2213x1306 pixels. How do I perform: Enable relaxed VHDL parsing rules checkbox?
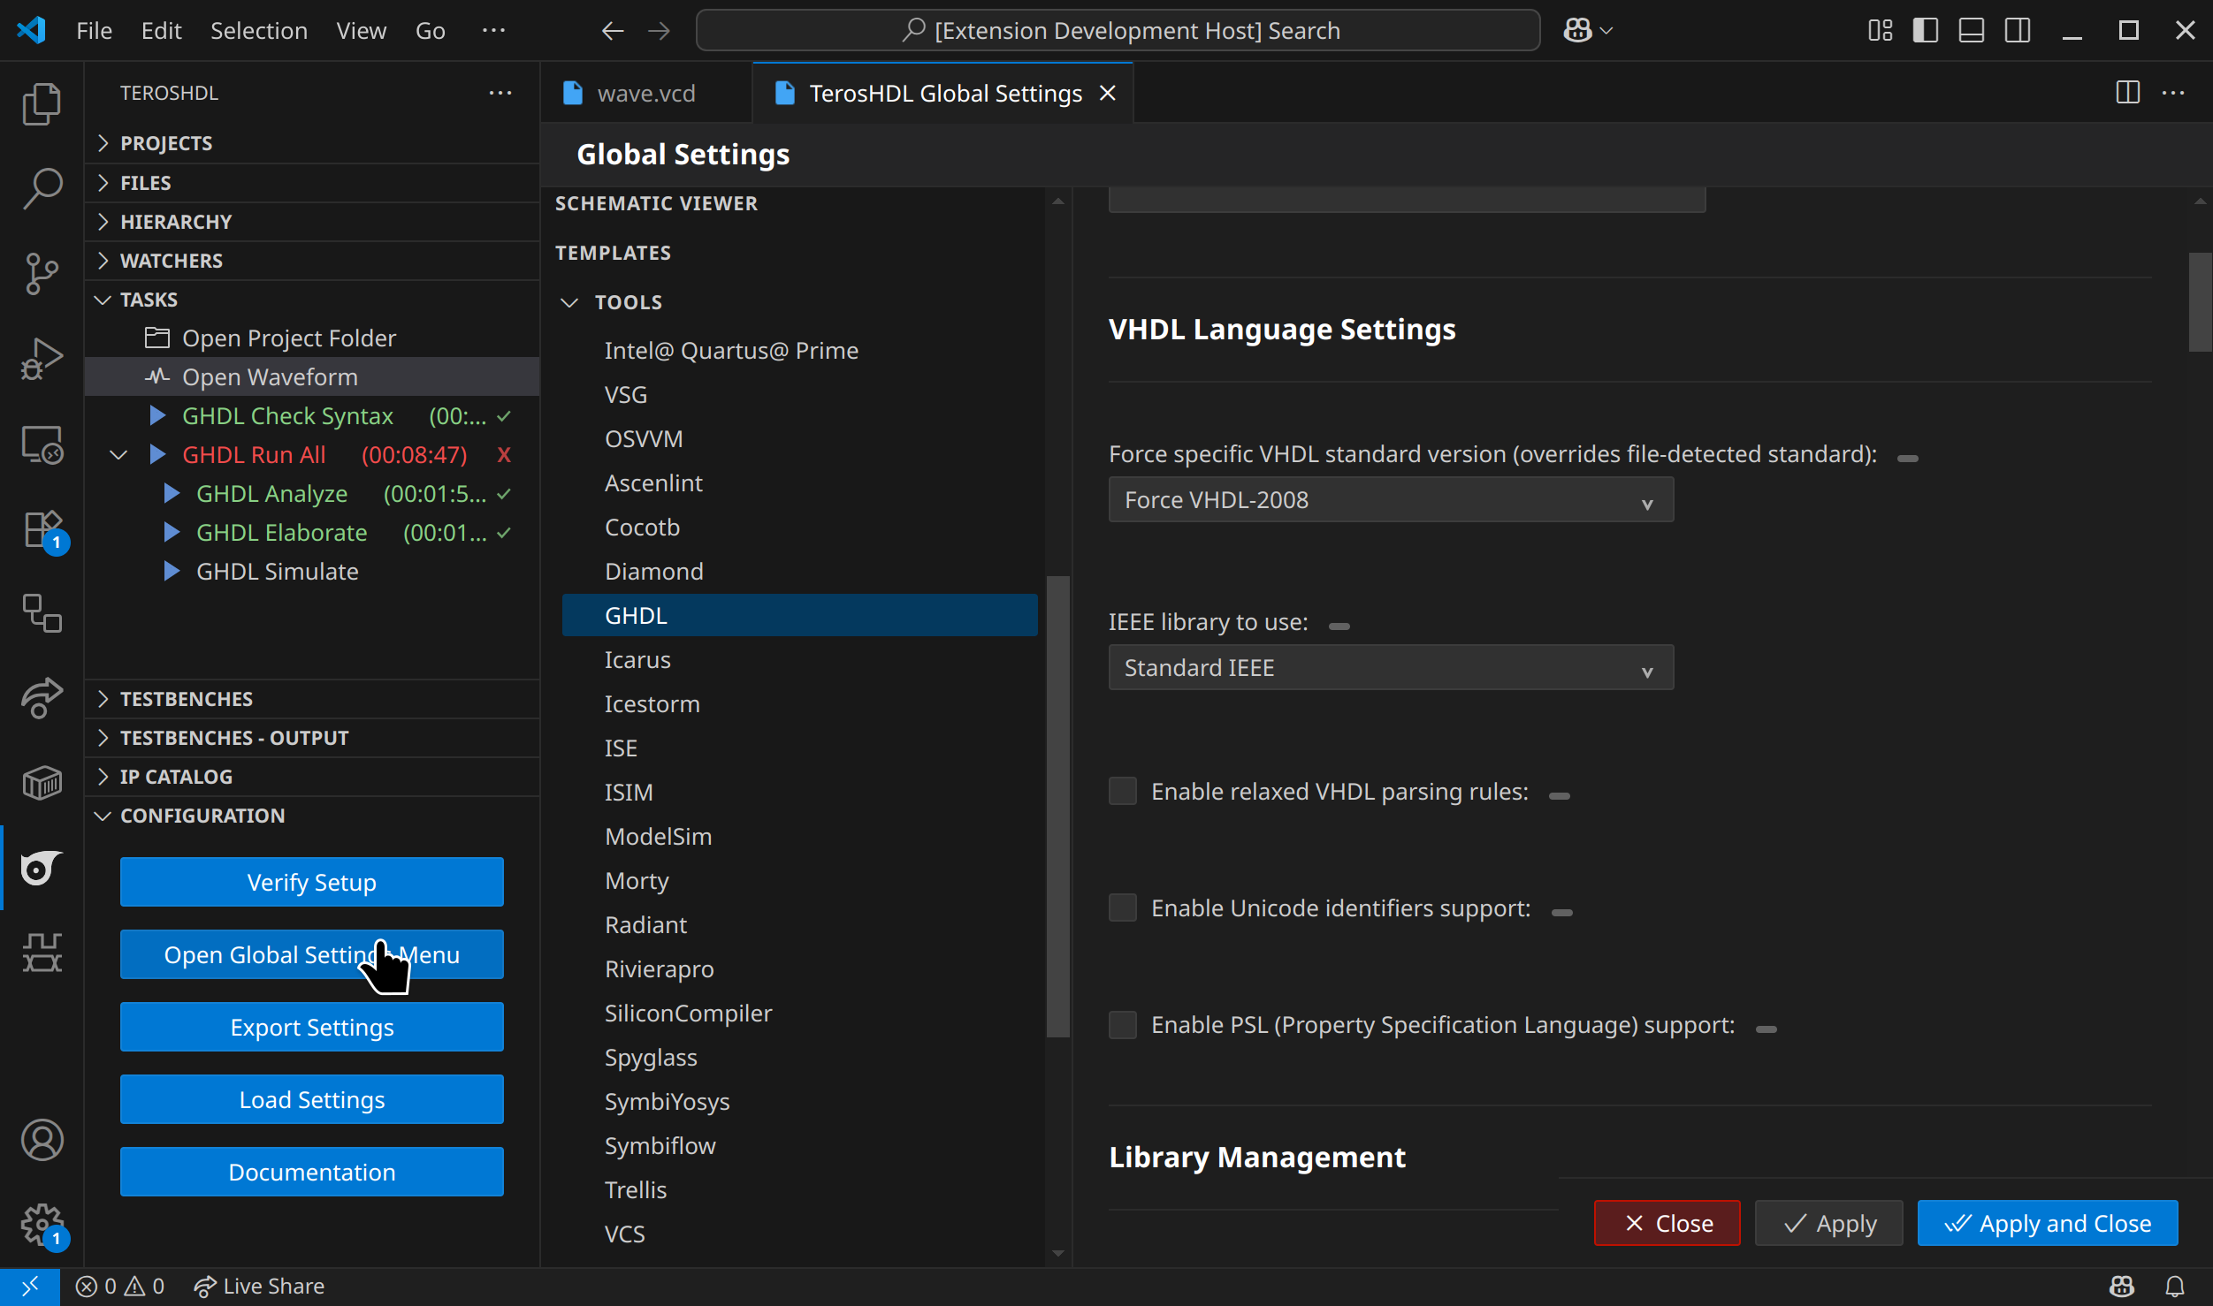click(x=1123, y=791)
